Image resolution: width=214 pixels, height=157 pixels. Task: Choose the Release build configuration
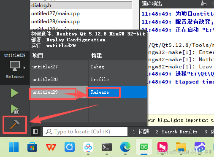click(118, 92)
